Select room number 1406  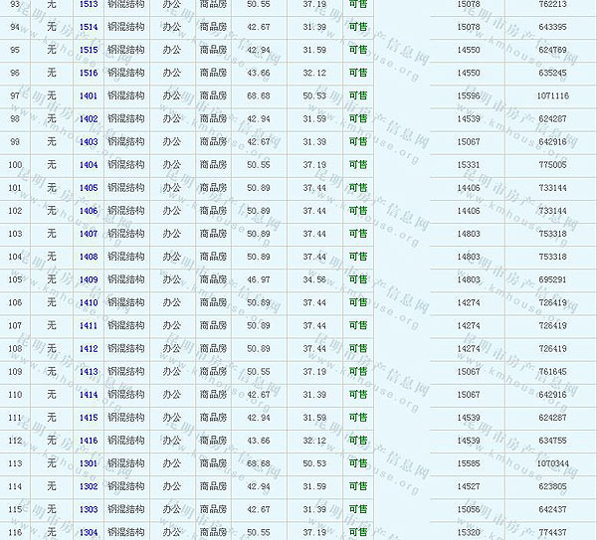(89, 211)
